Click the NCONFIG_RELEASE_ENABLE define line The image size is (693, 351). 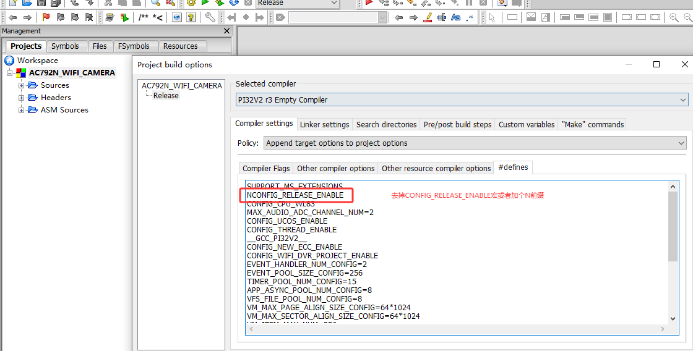pyautogui.click(x=295, y=195)
